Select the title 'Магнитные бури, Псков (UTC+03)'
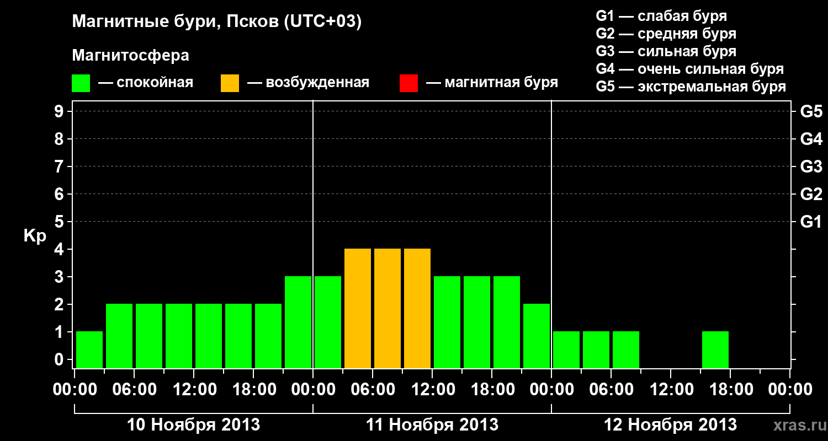 pyautogui.click(x=217, y=22)
